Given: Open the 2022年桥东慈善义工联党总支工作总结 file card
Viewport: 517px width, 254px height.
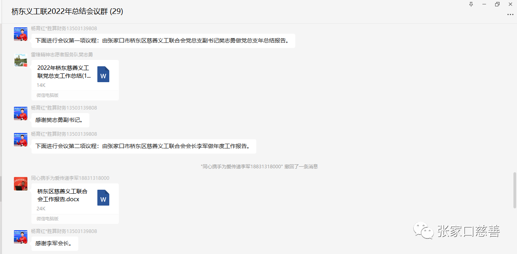Looking at the screenshot, I should pyautogui.click(x=65, y=75).
